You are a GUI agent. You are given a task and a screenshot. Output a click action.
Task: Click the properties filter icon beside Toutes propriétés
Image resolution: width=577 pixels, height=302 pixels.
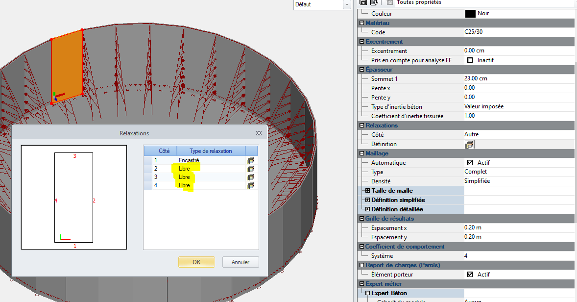390,2
